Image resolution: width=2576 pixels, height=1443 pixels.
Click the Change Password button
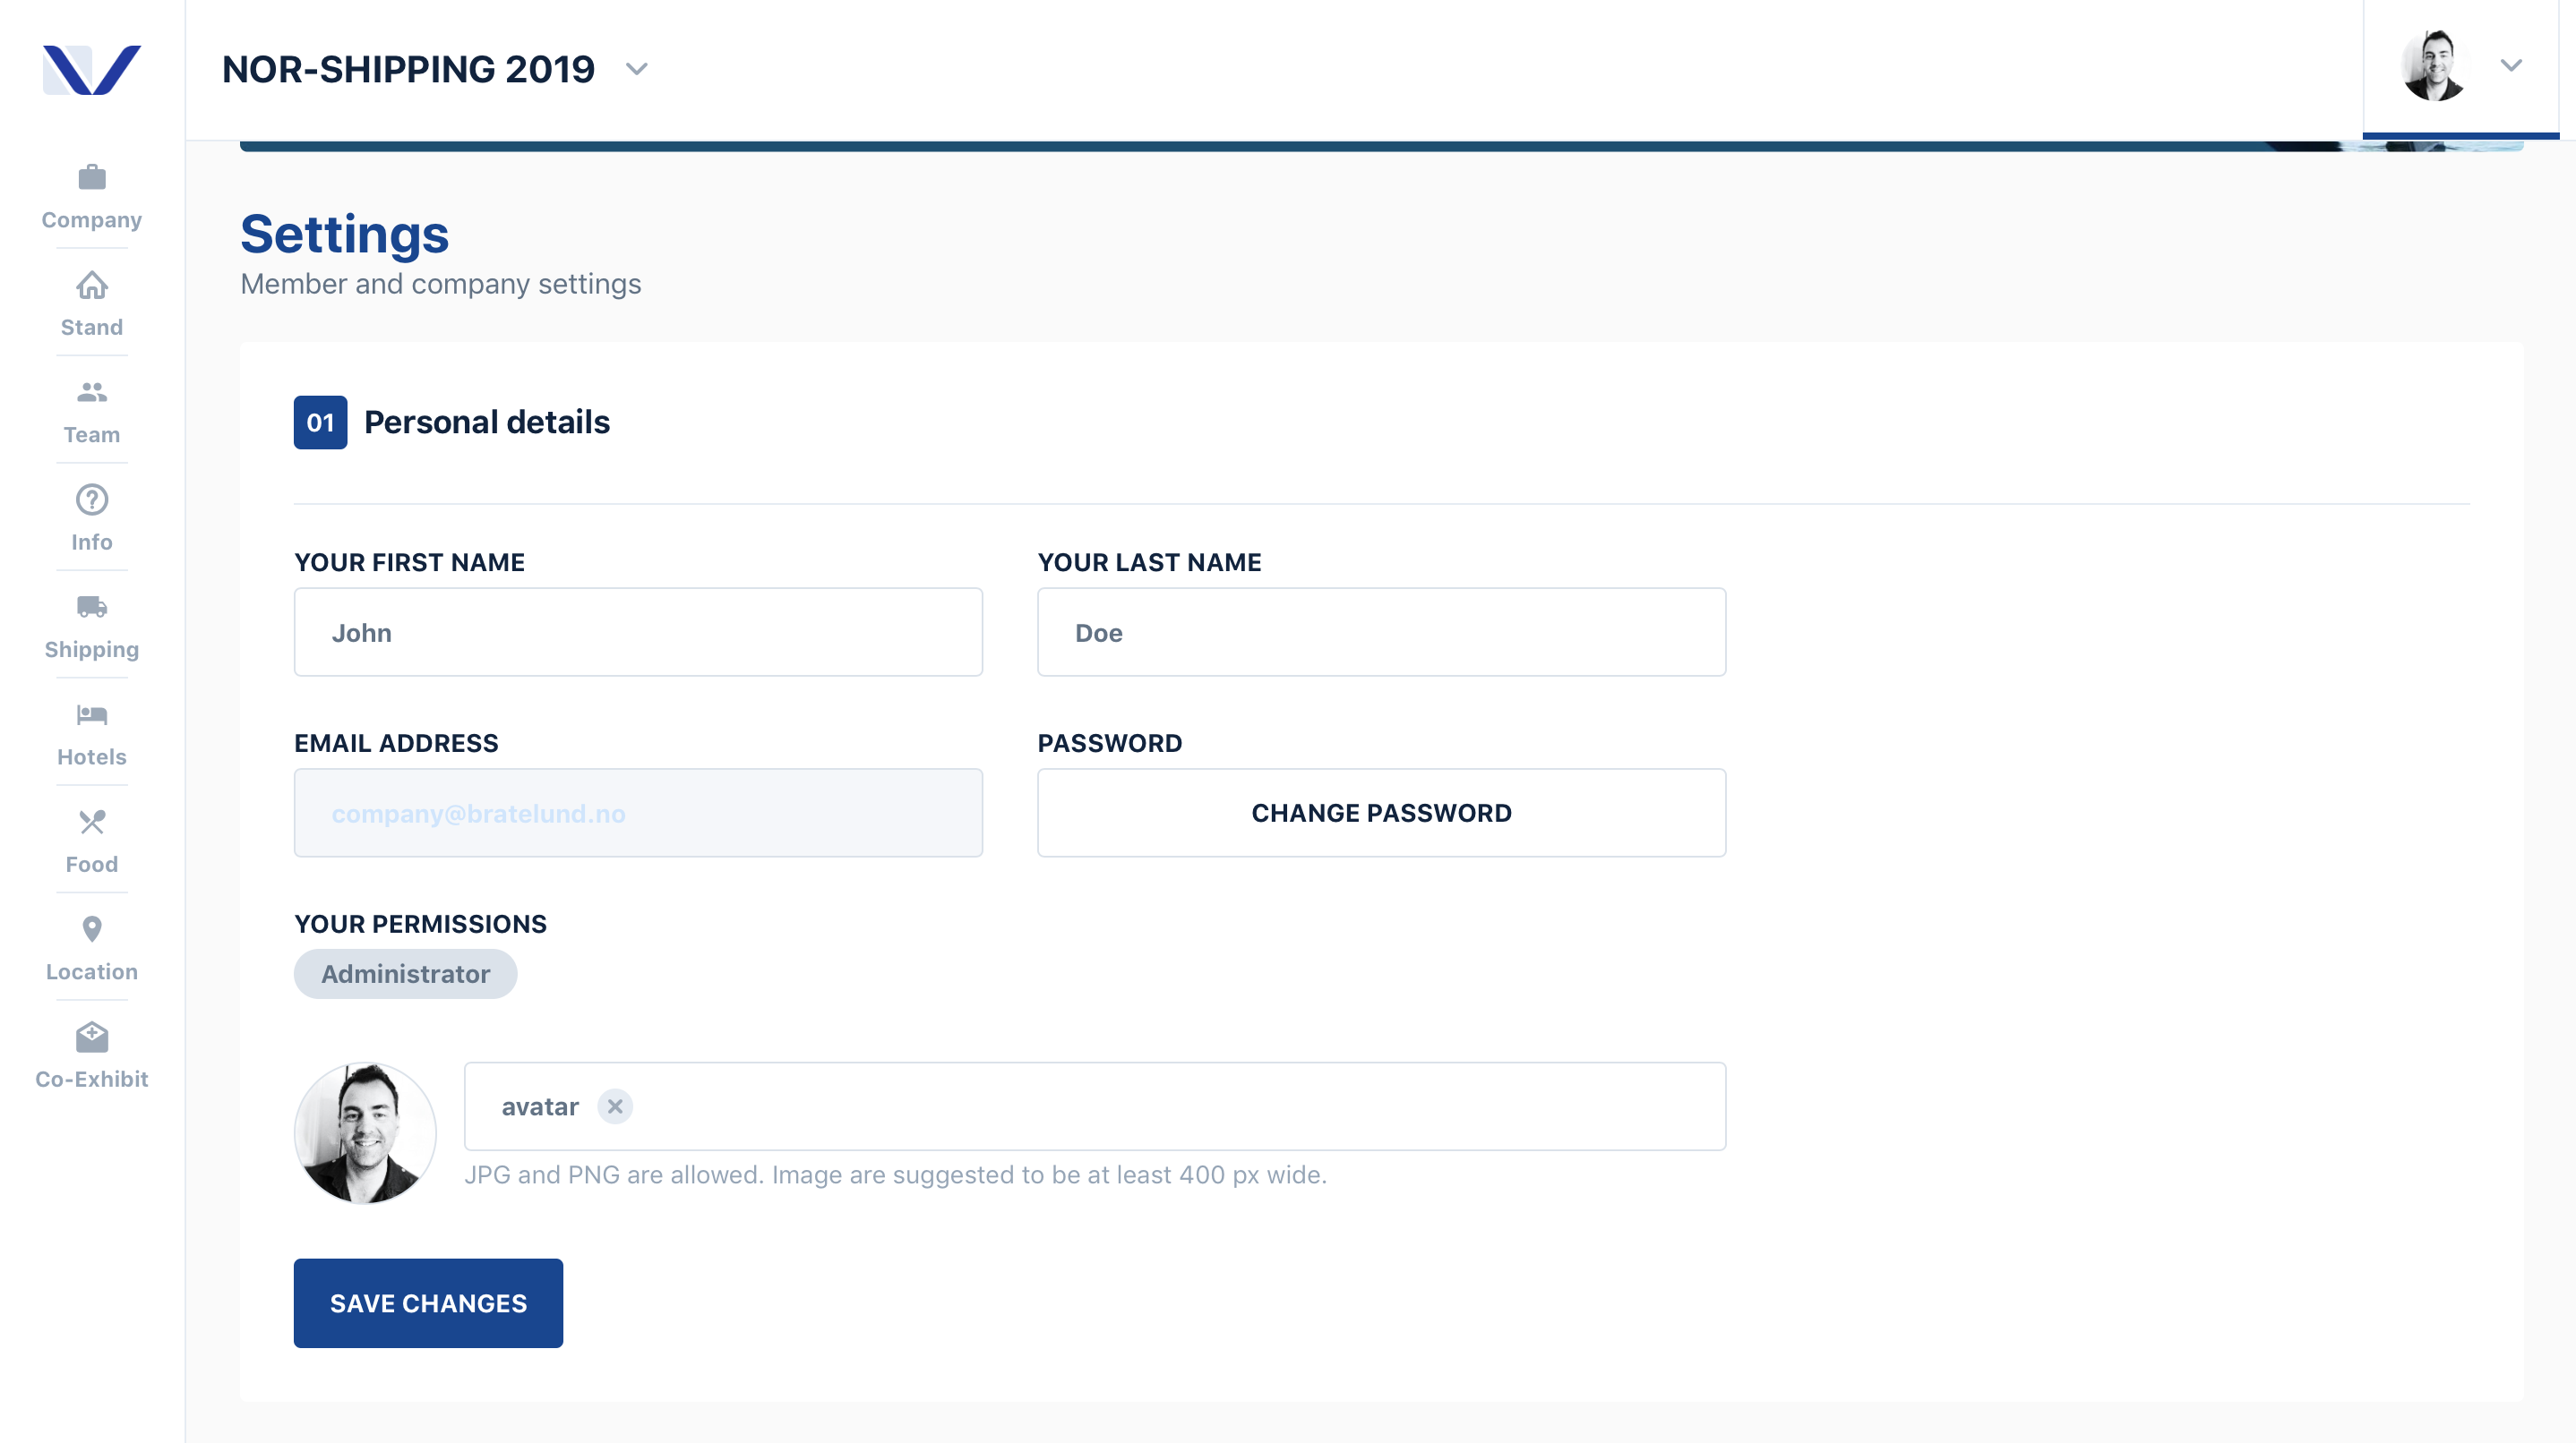coord(1381,813)
